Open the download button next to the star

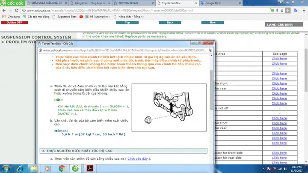click(x=287, y=10)
